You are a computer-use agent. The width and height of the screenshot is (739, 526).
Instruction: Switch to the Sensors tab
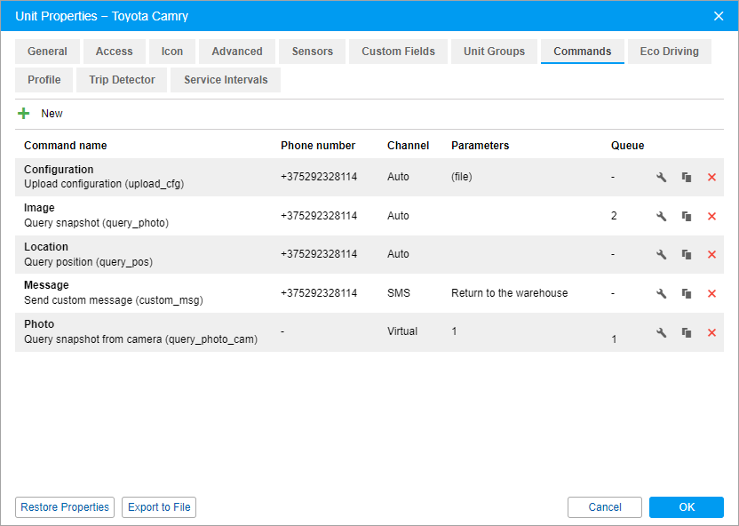312,52
